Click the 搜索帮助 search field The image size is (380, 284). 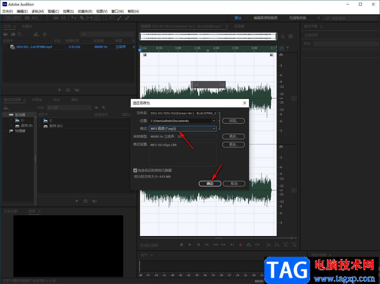[x=351, y=18]
